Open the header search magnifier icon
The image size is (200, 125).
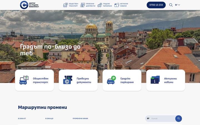[171, 5]
